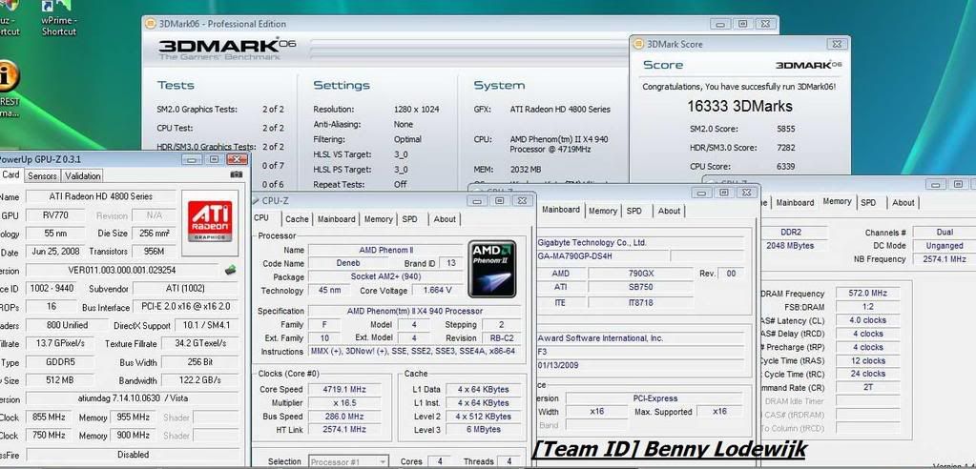Click the Level 3 cache value 6 MBytes
This screenshot has width=976, height=469.
pos(483,430)
